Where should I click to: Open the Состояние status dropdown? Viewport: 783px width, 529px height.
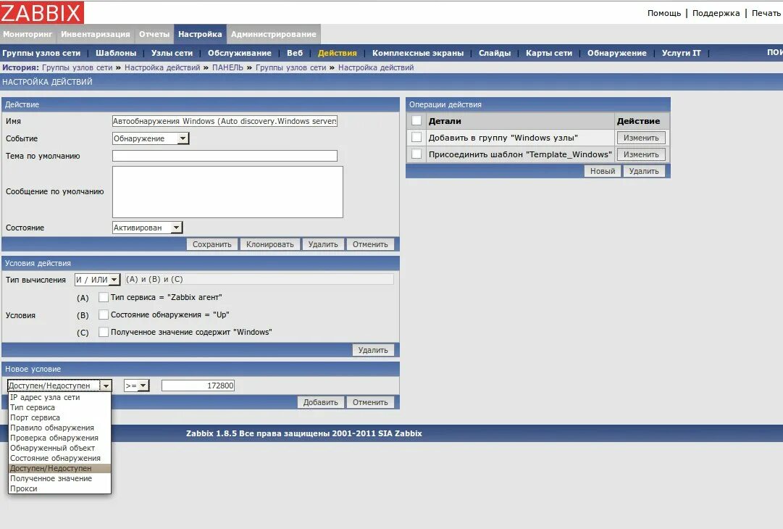point(147,228)
